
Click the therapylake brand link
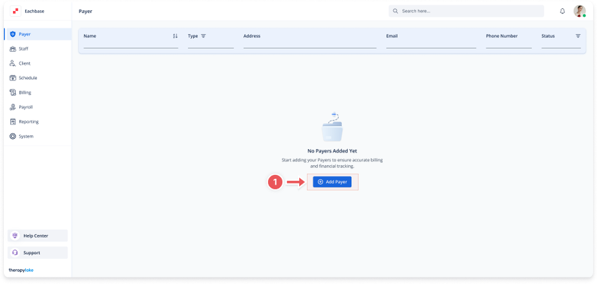[x=21, y=270]
